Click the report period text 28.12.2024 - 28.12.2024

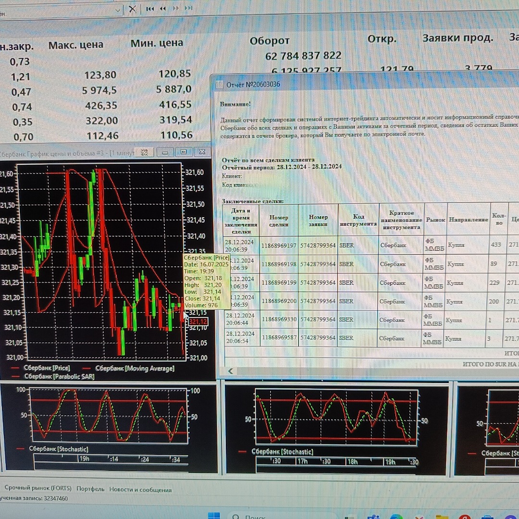tap(309, 167)
